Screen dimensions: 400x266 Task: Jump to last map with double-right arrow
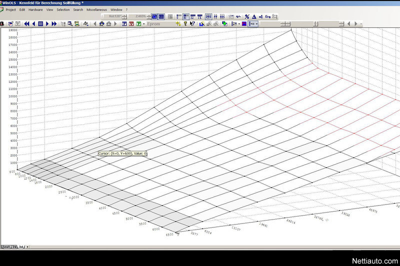(x=54, y=23)
